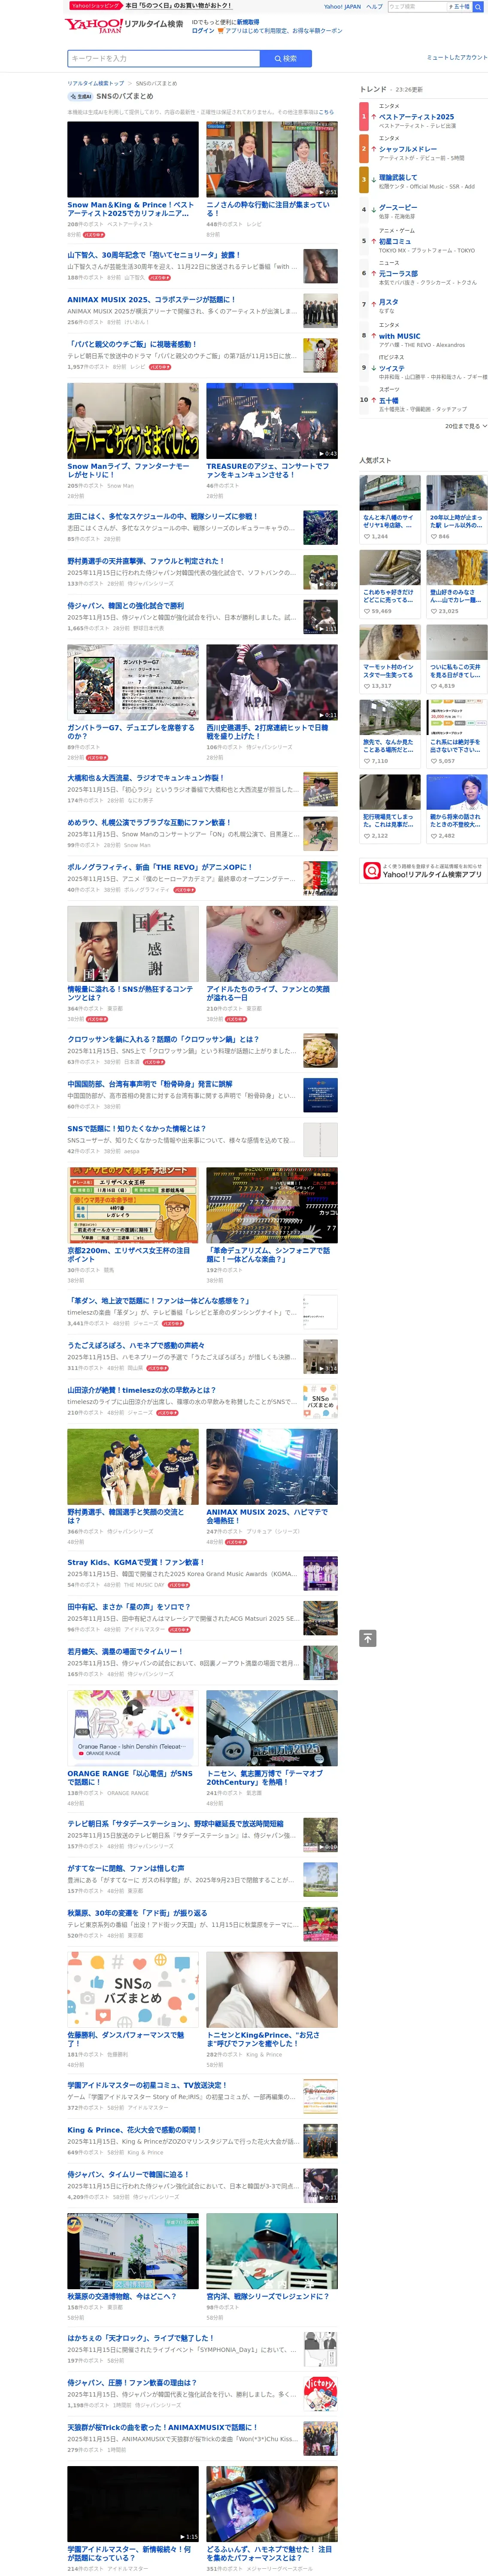Open the ガンバトラーG7 card image thumbnail
Screen dimensions: 488x2576
(x=133, y=682)
